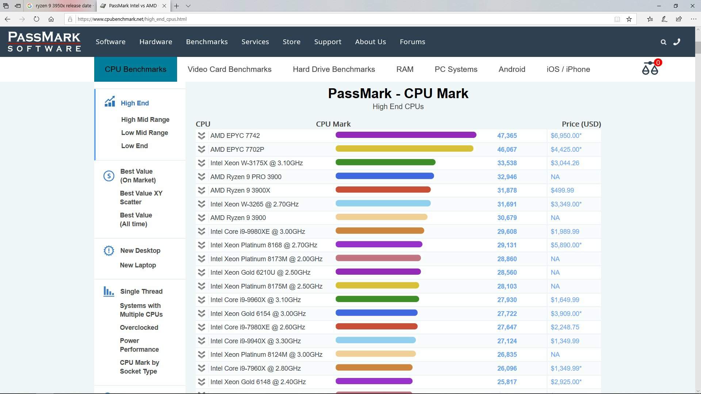Click the AMD Ryzen 9 3900X CPU link
The width and height of the screenshot is (701, 394).
coord(240,190)
